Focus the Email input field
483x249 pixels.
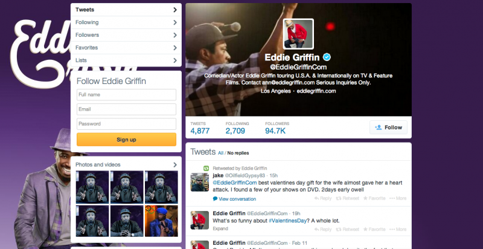(126, 109)
